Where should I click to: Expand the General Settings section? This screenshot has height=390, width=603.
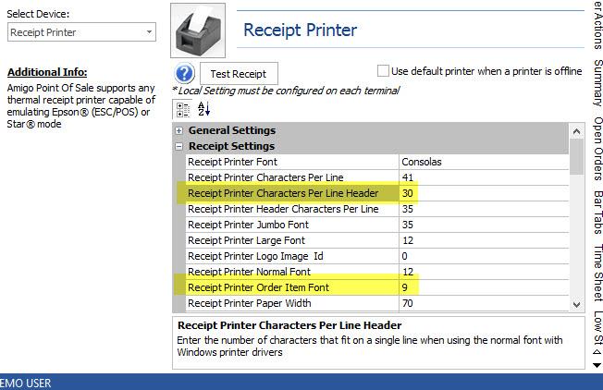click(179, 131)
